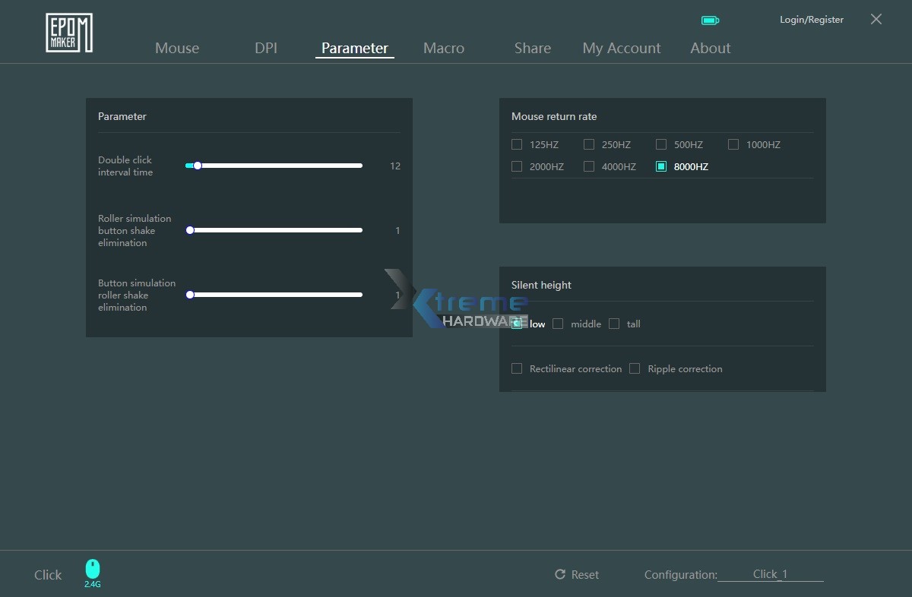
Task: Enable the 1000HZ return rate
Action: click(733, 144)
